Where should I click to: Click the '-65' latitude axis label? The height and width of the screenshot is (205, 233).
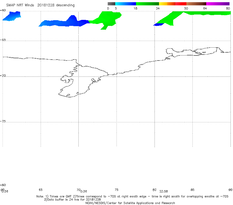coord(3,40)
